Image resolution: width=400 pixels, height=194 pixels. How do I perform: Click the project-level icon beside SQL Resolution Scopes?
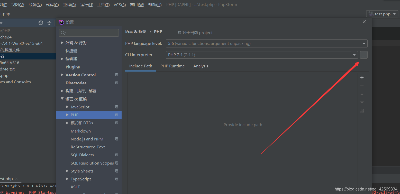[117, 163]
